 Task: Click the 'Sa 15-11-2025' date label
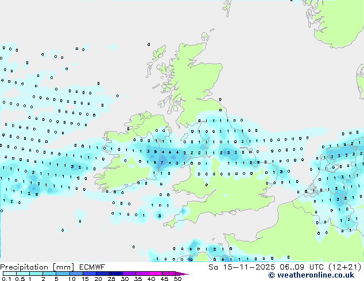point(242,267)
